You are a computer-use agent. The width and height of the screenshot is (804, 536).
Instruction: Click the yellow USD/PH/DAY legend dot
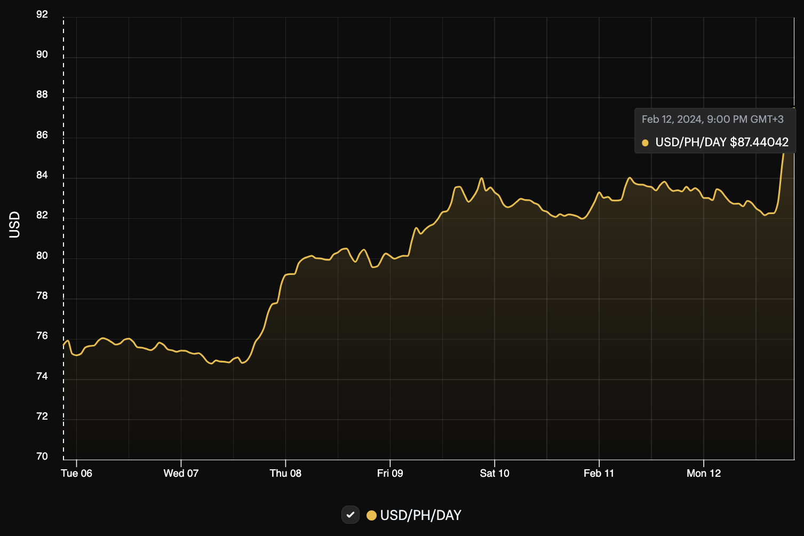371,515
